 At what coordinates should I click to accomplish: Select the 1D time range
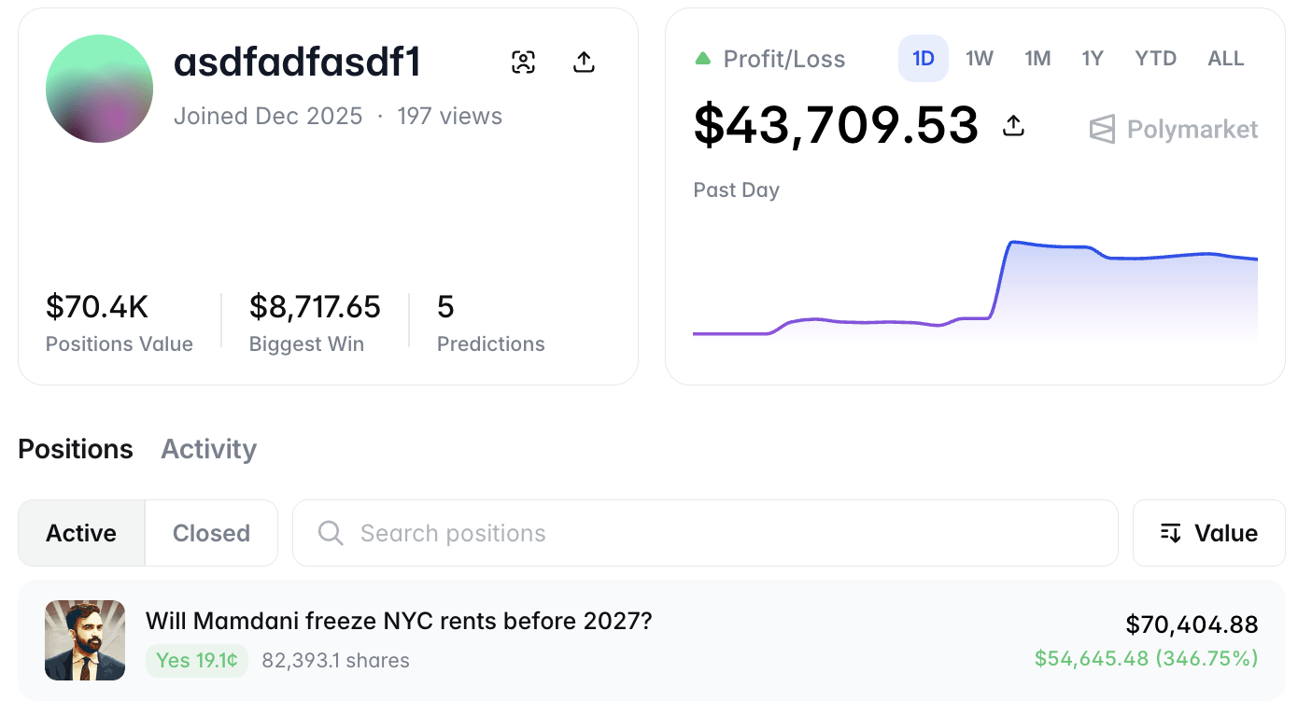pyautogui.click(x=924, y=59)
